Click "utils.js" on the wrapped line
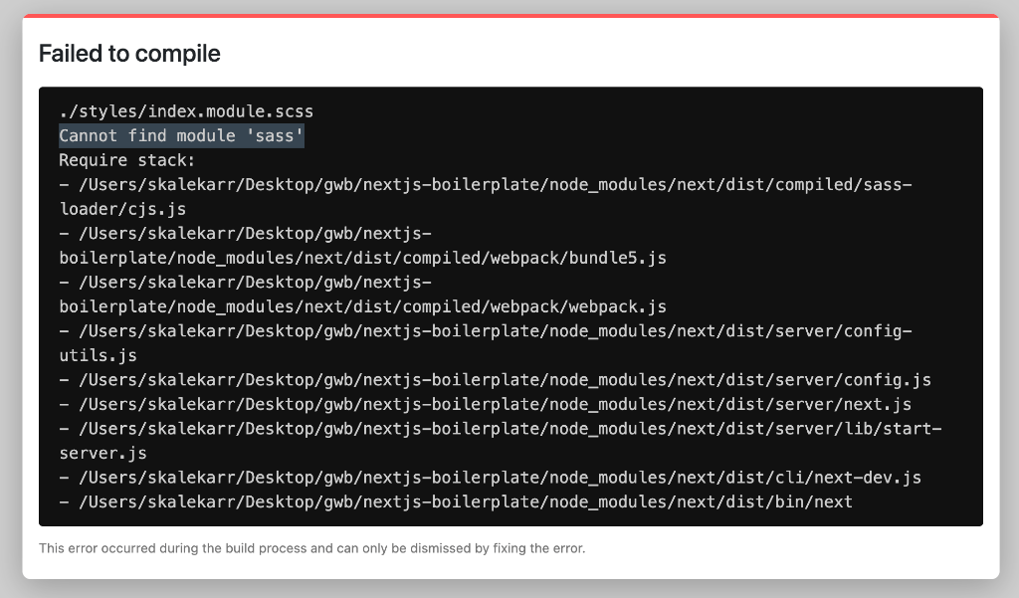Viewport: 1019px width, 598px height. (98, 355)
